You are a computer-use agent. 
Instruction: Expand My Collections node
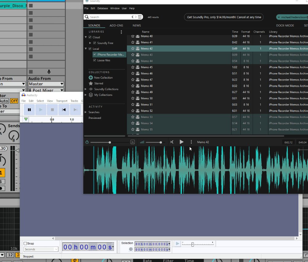tap(86, 95)
